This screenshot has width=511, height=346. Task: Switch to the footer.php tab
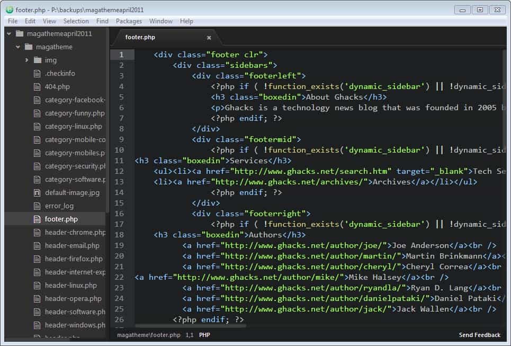pyautogui.click(x=140, y=37)
